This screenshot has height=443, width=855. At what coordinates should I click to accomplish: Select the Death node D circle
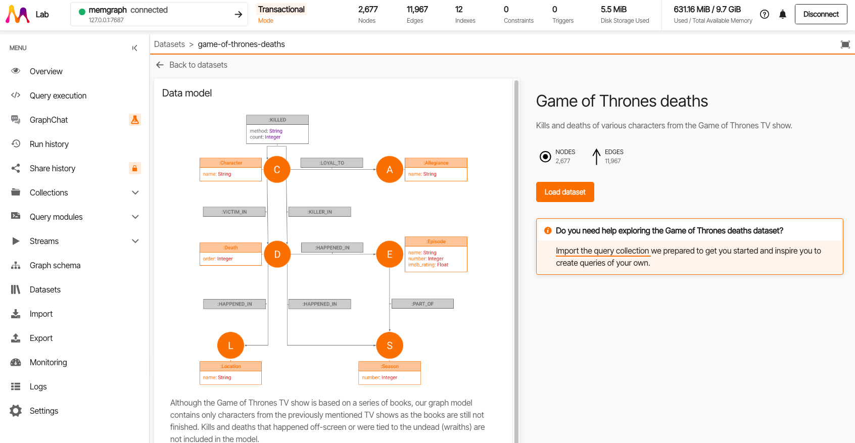[277, 254]
